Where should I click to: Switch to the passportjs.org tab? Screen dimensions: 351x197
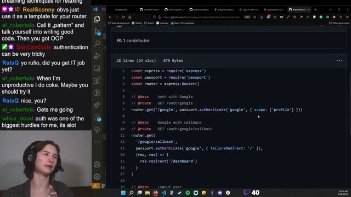(274, 10)
